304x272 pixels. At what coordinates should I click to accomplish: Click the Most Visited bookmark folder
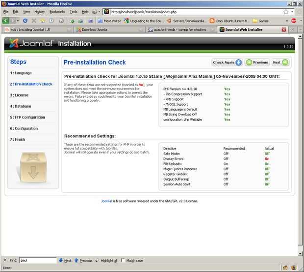pyautogui.click(x=109, y=21)
